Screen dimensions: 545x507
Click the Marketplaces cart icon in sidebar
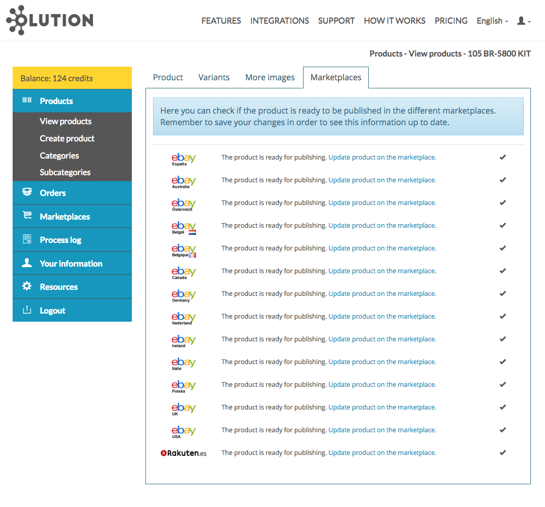coord(27,216)
